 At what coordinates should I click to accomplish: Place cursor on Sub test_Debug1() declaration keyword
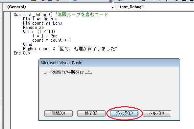(17, 14)
